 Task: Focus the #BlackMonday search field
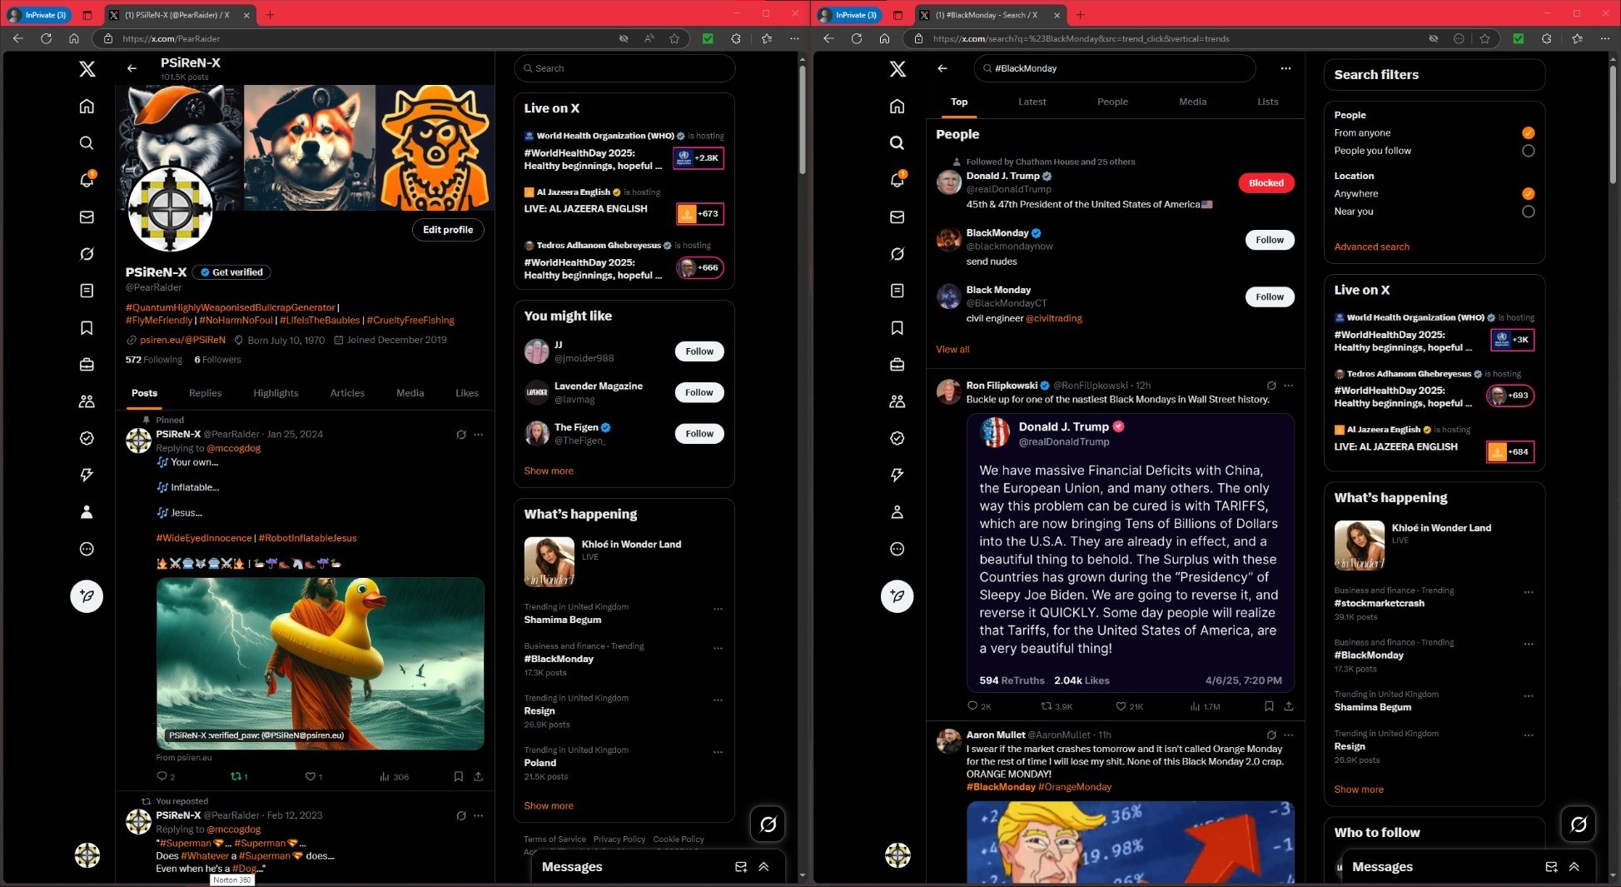pos(1114,68)
